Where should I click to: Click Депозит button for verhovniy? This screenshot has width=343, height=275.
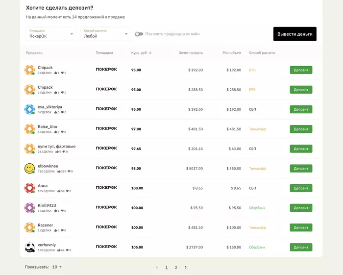coord(301,247)
